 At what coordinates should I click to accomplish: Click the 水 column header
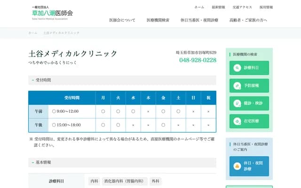tap(133, 98)
